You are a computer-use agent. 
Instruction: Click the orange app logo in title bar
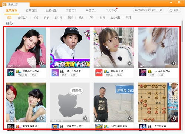[5, 4]
